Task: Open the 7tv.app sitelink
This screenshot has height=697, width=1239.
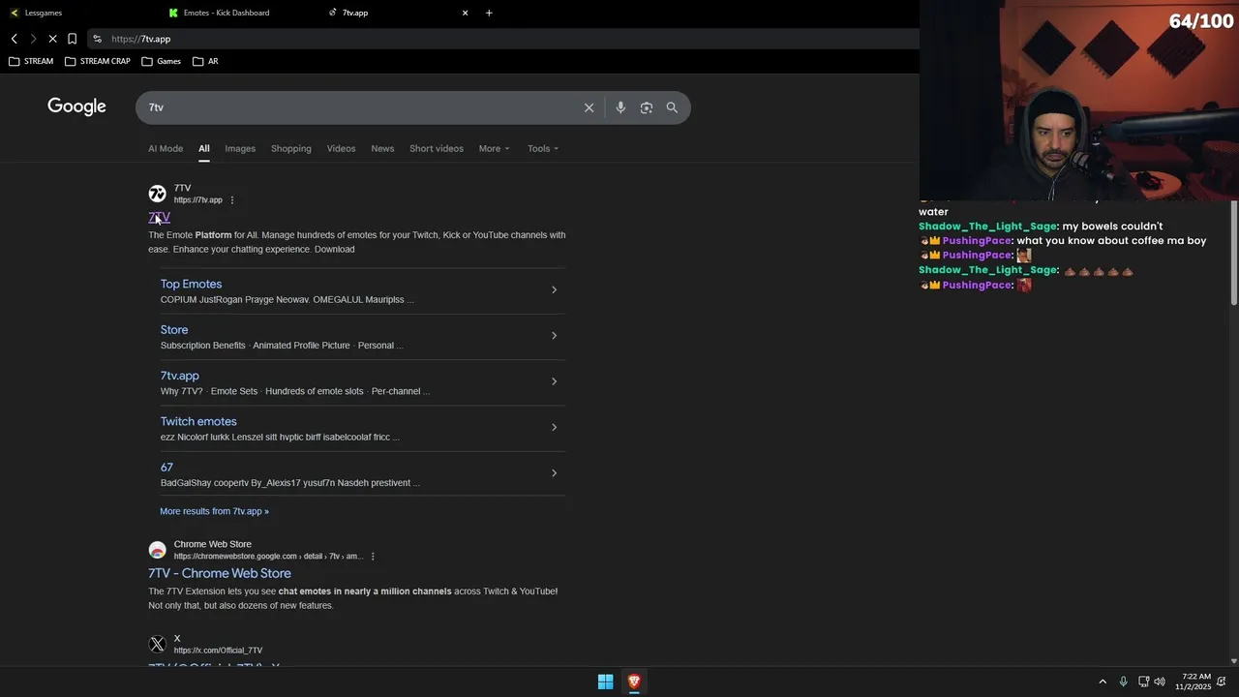Action: [180, 376]
